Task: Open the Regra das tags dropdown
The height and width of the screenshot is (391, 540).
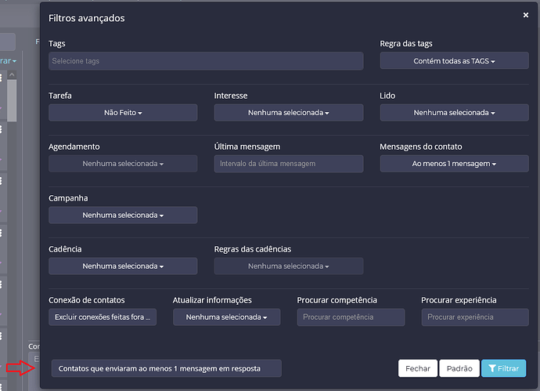Action: point(454,60)
